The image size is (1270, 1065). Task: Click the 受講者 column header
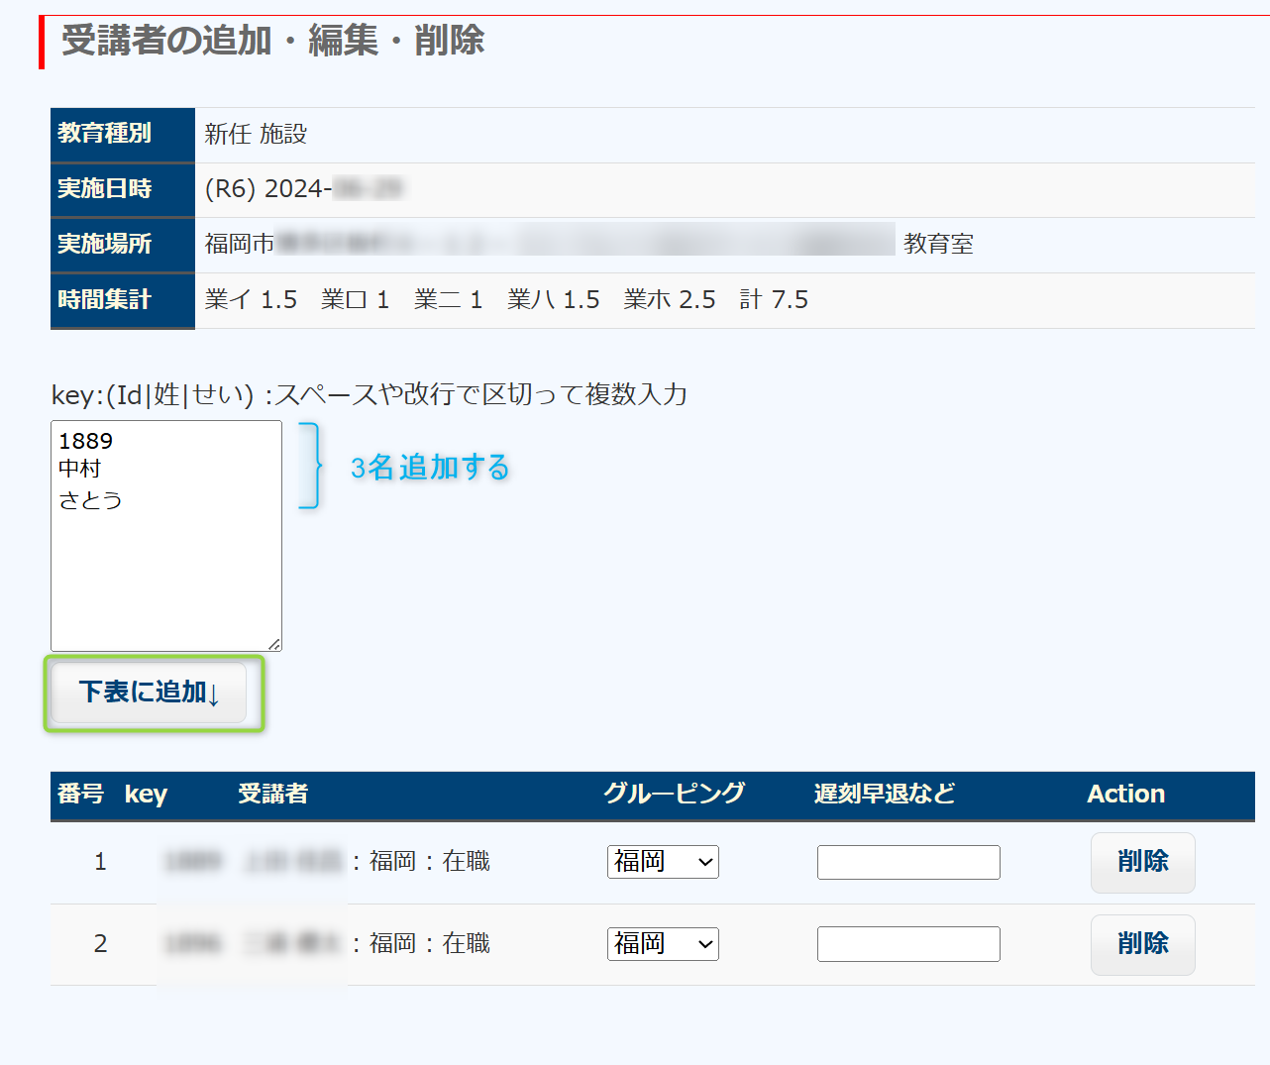[272, 795]
